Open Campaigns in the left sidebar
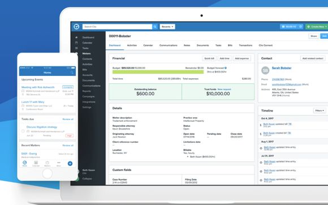The width and height of the screenshot is (328, 205). pyautogui.click(x=88, y=96)
